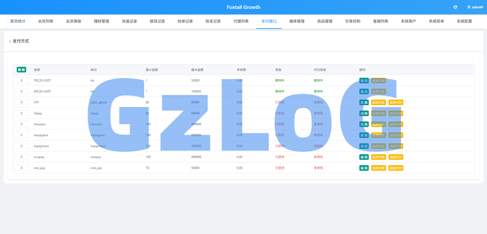Edit the ERC20-USDT payment method

(x=364, y=91)
